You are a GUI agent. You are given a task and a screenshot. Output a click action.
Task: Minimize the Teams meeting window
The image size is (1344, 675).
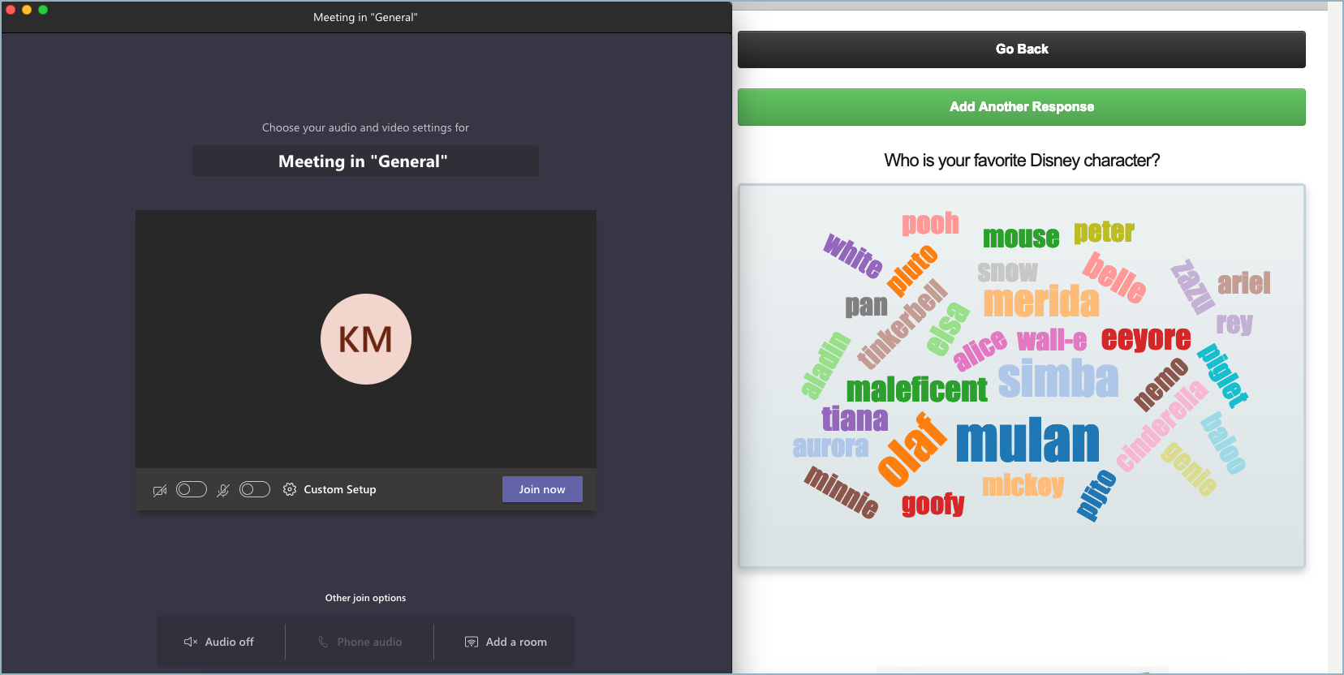click(x=27, y=10)
